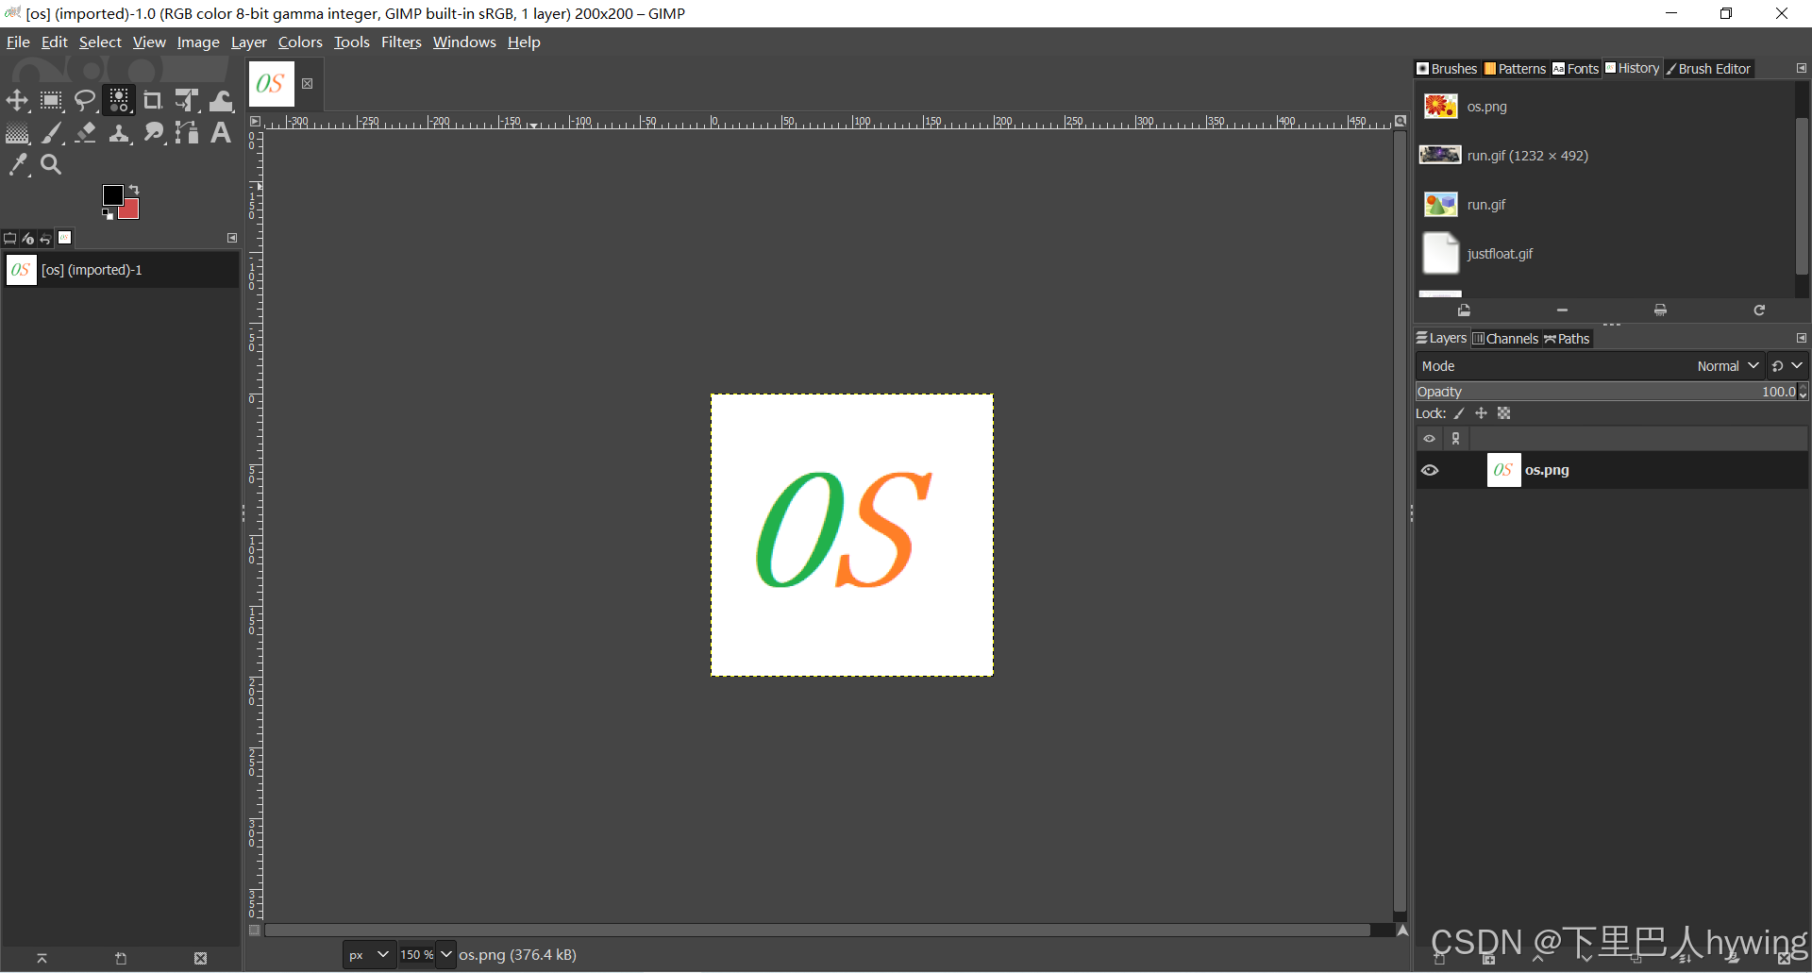Open the foreground black color swatch

[x=112, y=194]
